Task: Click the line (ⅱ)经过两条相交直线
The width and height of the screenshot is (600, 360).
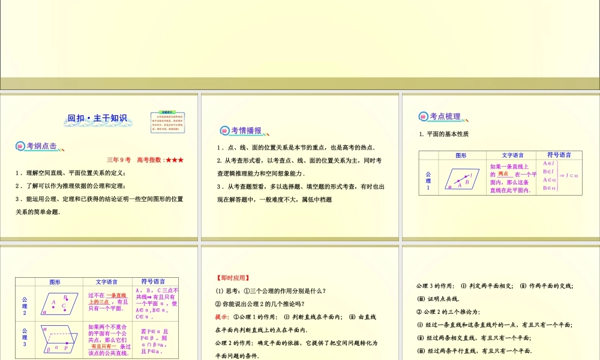Action: pos(473,338)
